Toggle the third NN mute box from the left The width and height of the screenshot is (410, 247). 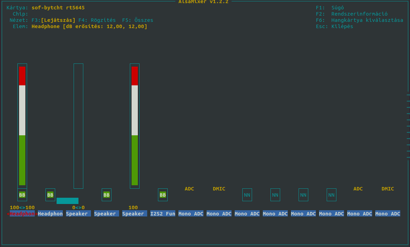point(303,195)
